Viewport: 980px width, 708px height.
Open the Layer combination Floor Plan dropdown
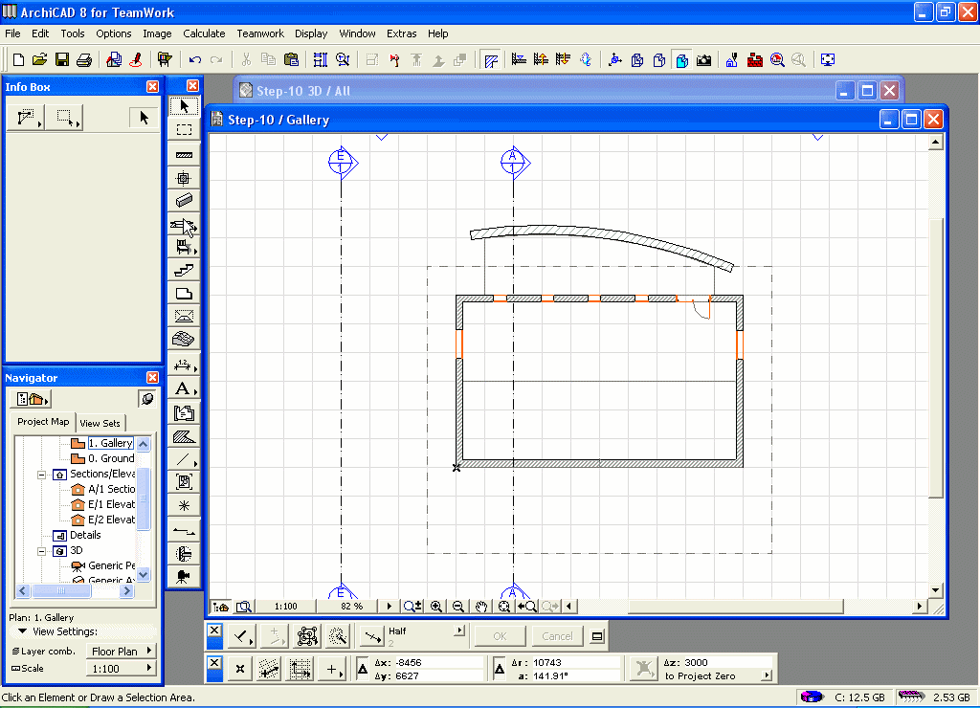[121, 652]
